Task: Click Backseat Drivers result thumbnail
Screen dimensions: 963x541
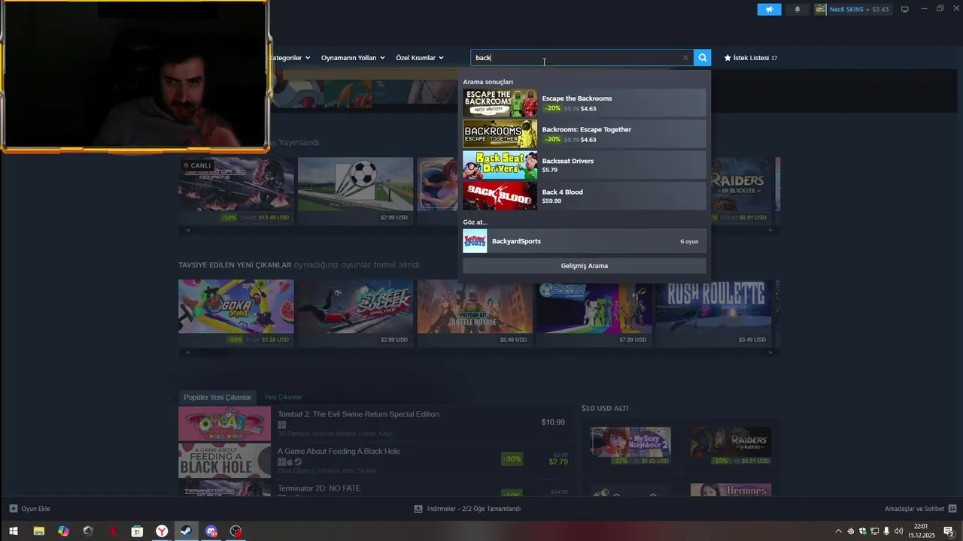Action: tap(500, 165)
